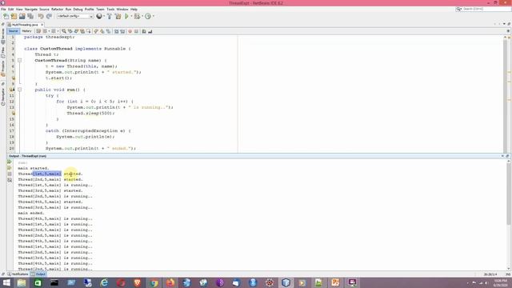Screen dimensions: 512x288
Task: Click the second re-run icon in Output panel
Action: tap(10, 168)
